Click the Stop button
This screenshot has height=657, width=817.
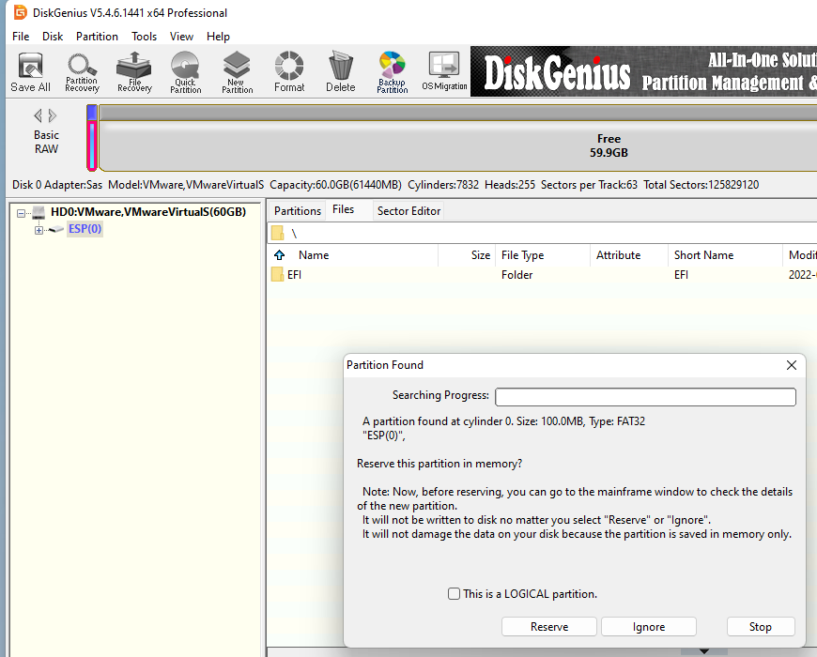[761, 627]
